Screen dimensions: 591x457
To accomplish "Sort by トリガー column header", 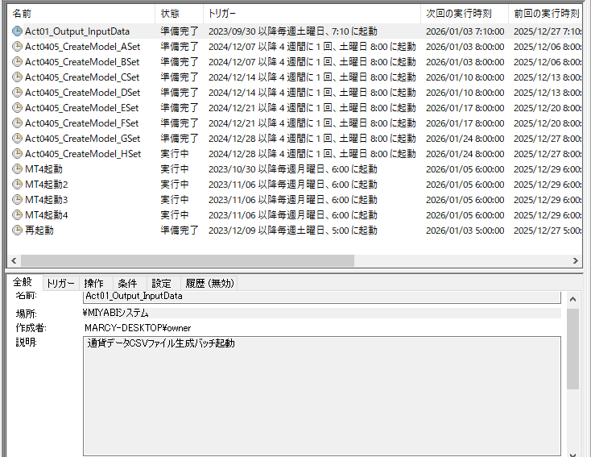I will pos(312,14).
